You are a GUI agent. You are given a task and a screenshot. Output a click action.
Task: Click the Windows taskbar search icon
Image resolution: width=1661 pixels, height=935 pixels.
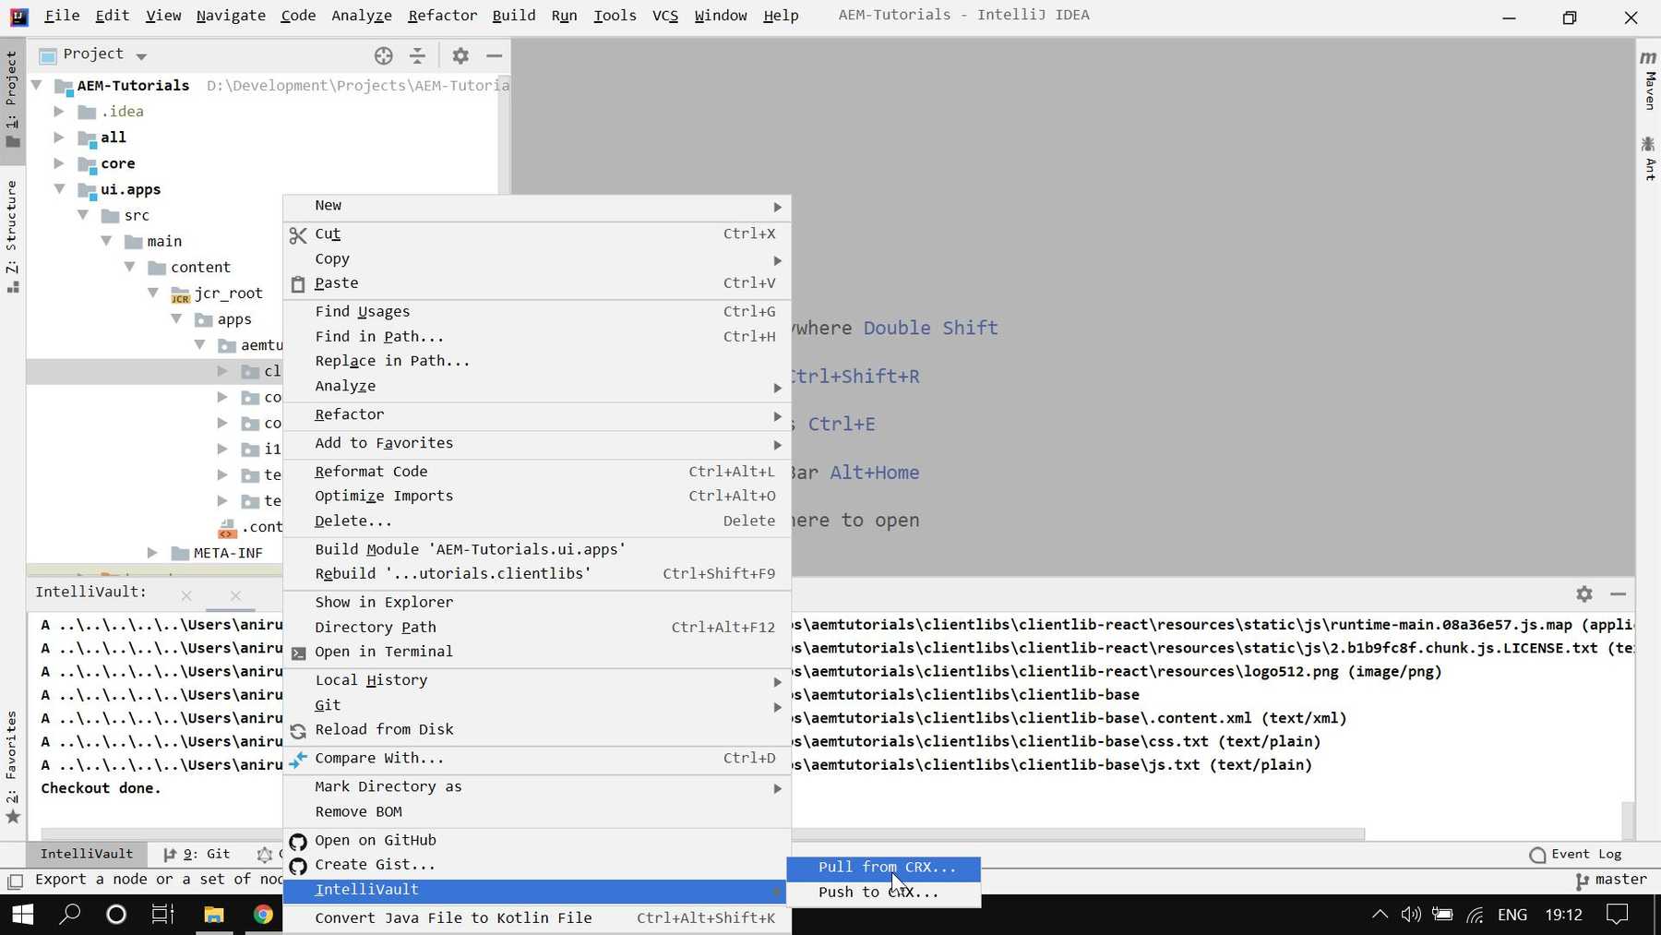[x=69, y=914]
